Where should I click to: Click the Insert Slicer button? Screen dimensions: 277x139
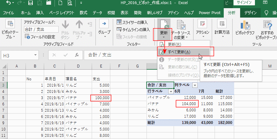pos(132,22)
